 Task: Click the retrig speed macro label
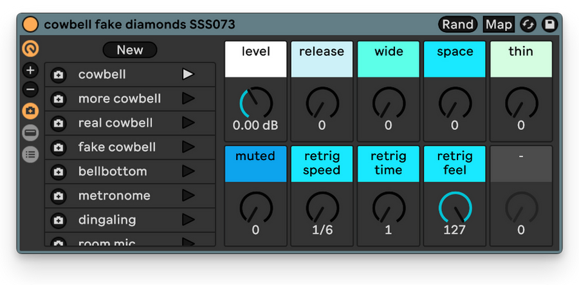click(x=322, y=164)
